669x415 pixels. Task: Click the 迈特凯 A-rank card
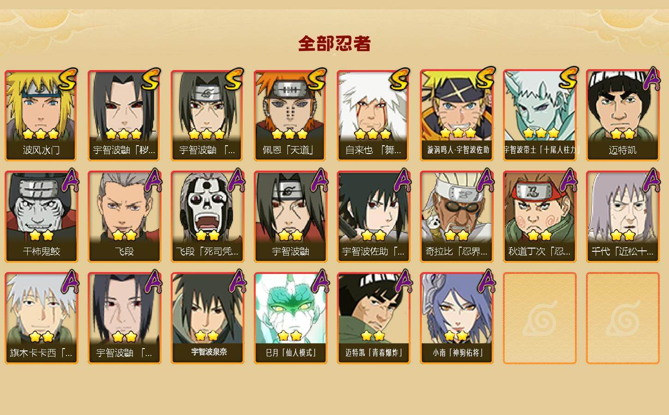[623, 115]
